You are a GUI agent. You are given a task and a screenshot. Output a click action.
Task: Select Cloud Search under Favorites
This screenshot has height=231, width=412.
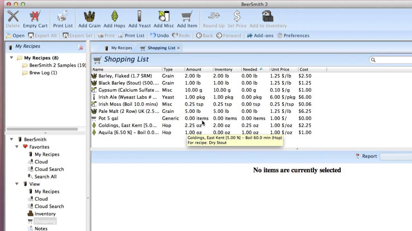point(46,169)
